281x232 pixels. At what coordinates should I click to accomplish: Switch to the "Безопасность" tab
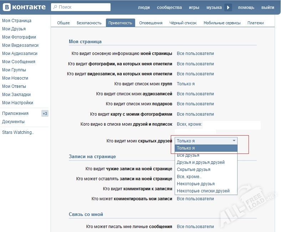tap(89, 23)
